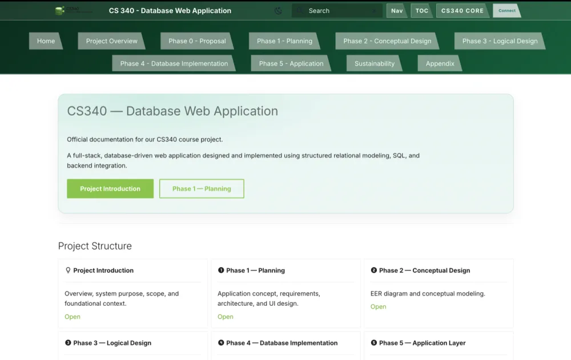Open the Appendix tab
Viewport: 571px width, 360px height.
coord(440,63)
